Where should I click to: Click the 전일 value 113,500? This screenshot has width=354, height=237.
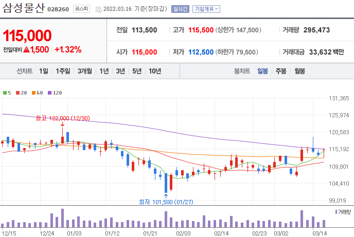pos(144,30)
